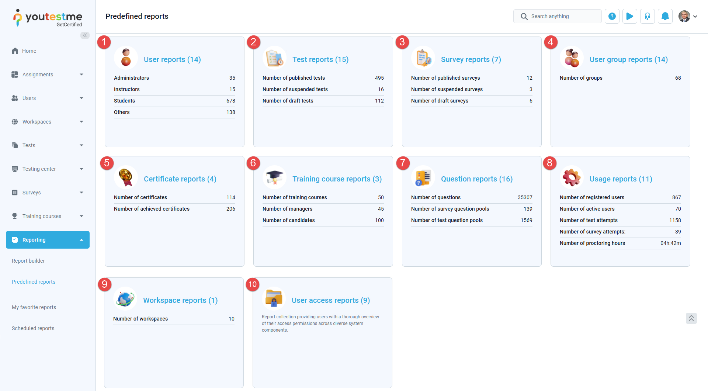The image size is (708, 391).
Task: Open Workspace reports (1) link
Action: (x=180, y=300)
